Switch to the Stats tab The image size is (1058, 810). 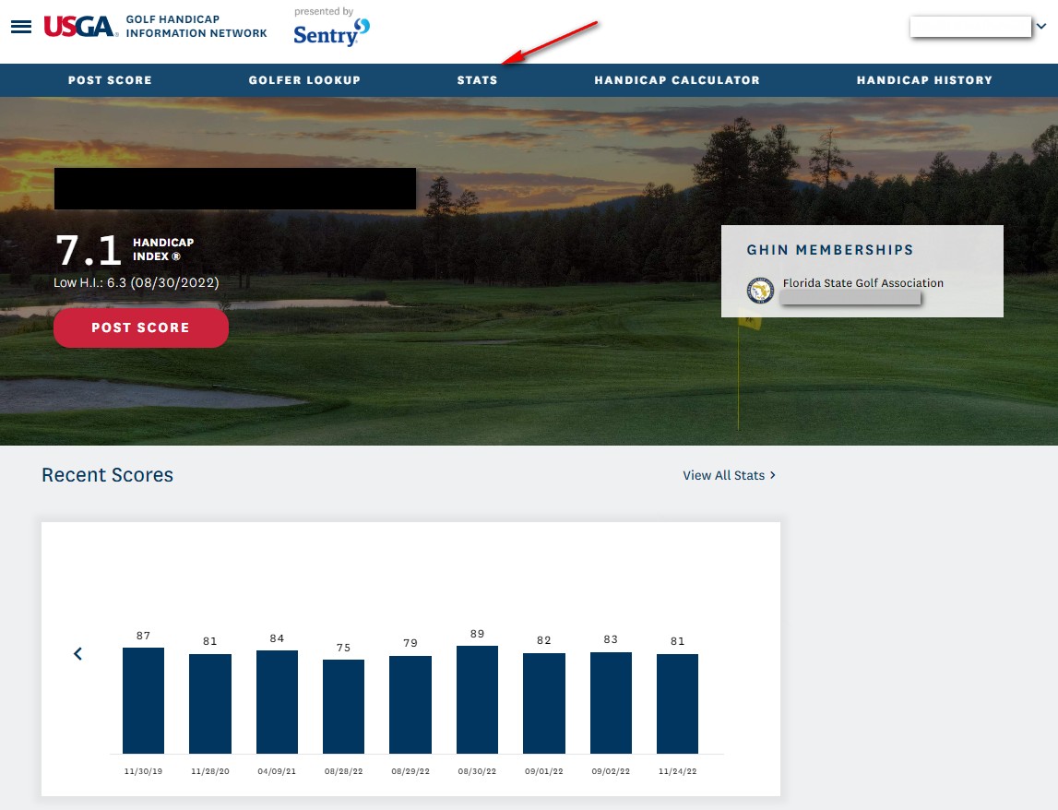coord(477,80)
